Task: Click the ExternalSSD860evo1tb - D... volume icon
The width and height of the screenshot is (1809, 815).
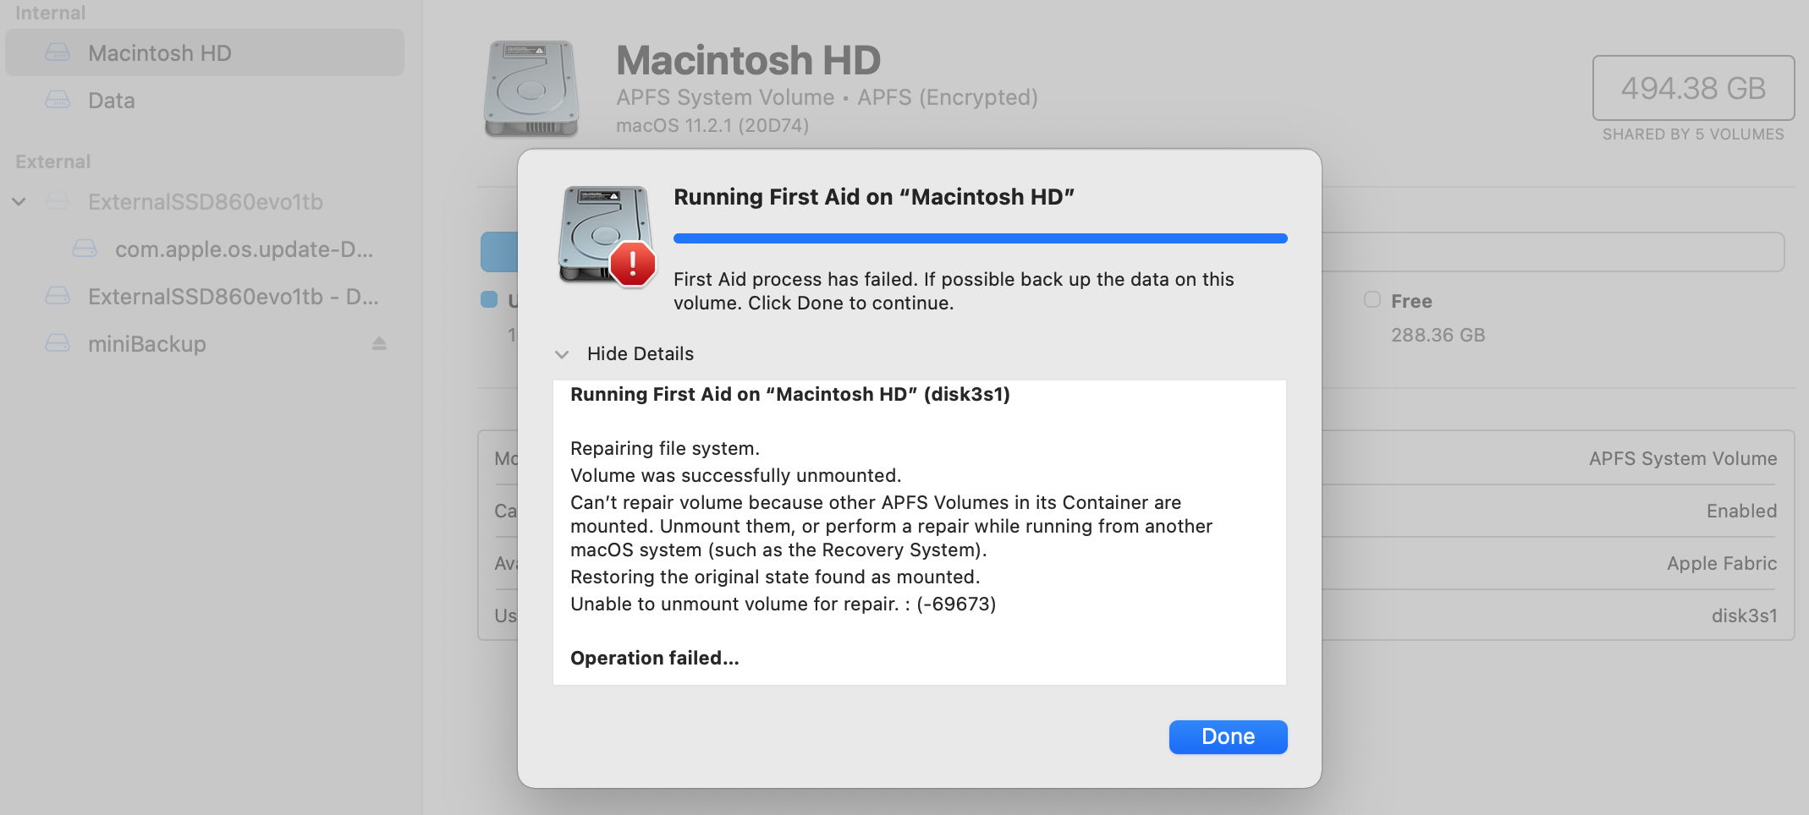Action: point(58,296)
